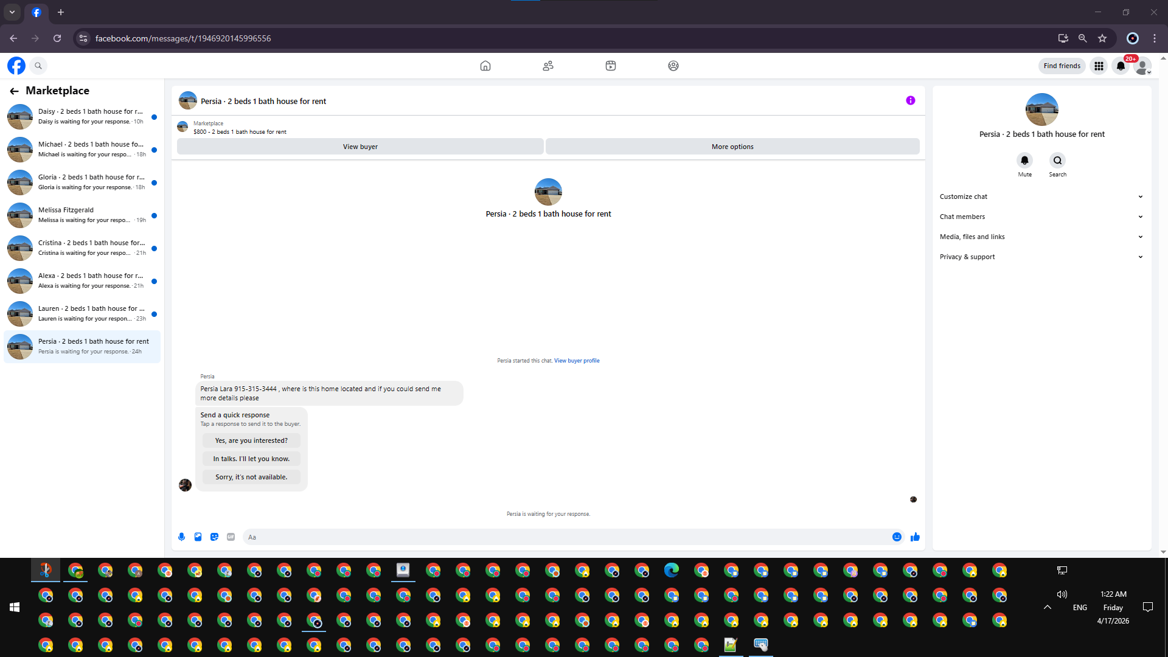Click the Facebook search magnifier icon
The width and height of the screenshot is (1168, 657).
pos(38,66)
